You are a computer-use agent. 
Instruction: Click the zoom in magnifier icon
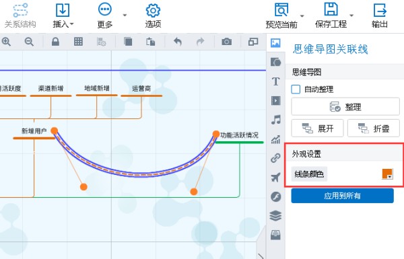pyautogui.click(x=6, y=42)
